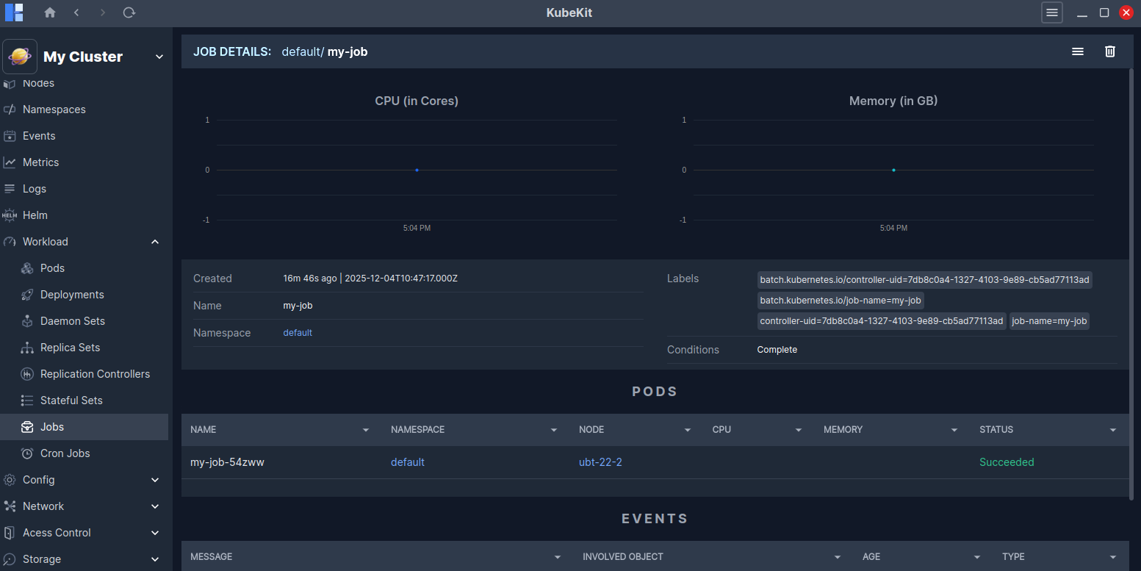
Task: Open the NAME column dropdown in Pods table
Action: tap(365, 430)
